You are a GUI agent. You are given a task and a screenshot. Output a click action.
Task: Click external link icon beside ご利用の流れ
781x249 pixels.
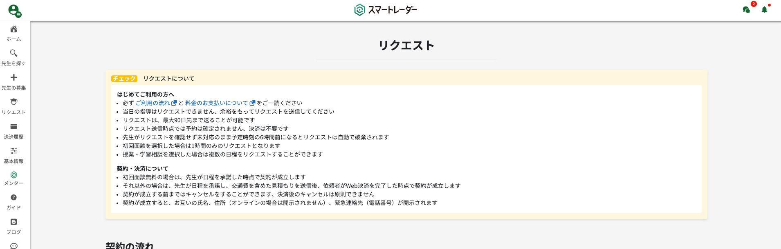point(174,103)
